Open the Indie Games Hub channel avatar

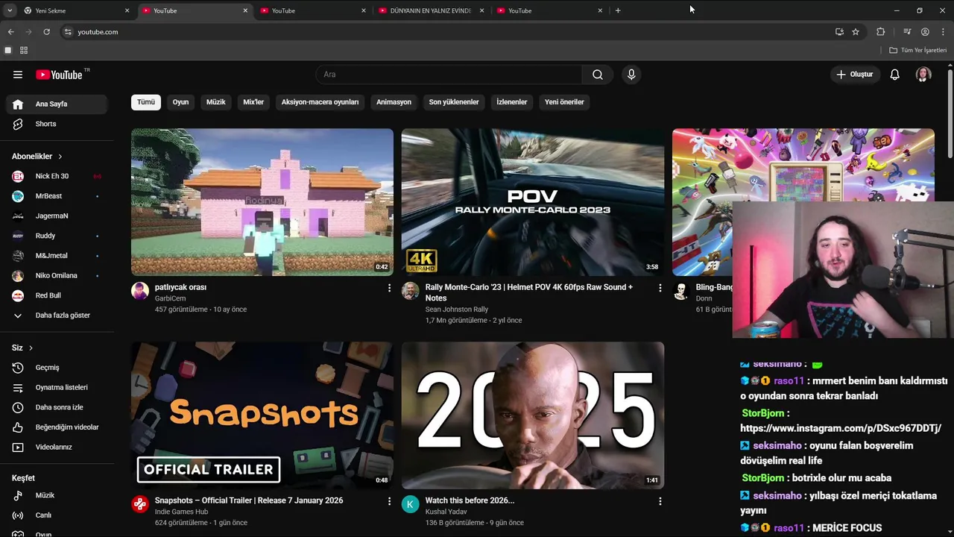pos(140,504)
